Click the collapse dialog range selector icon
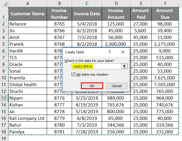182x141 pixels. tap(125, 67)
